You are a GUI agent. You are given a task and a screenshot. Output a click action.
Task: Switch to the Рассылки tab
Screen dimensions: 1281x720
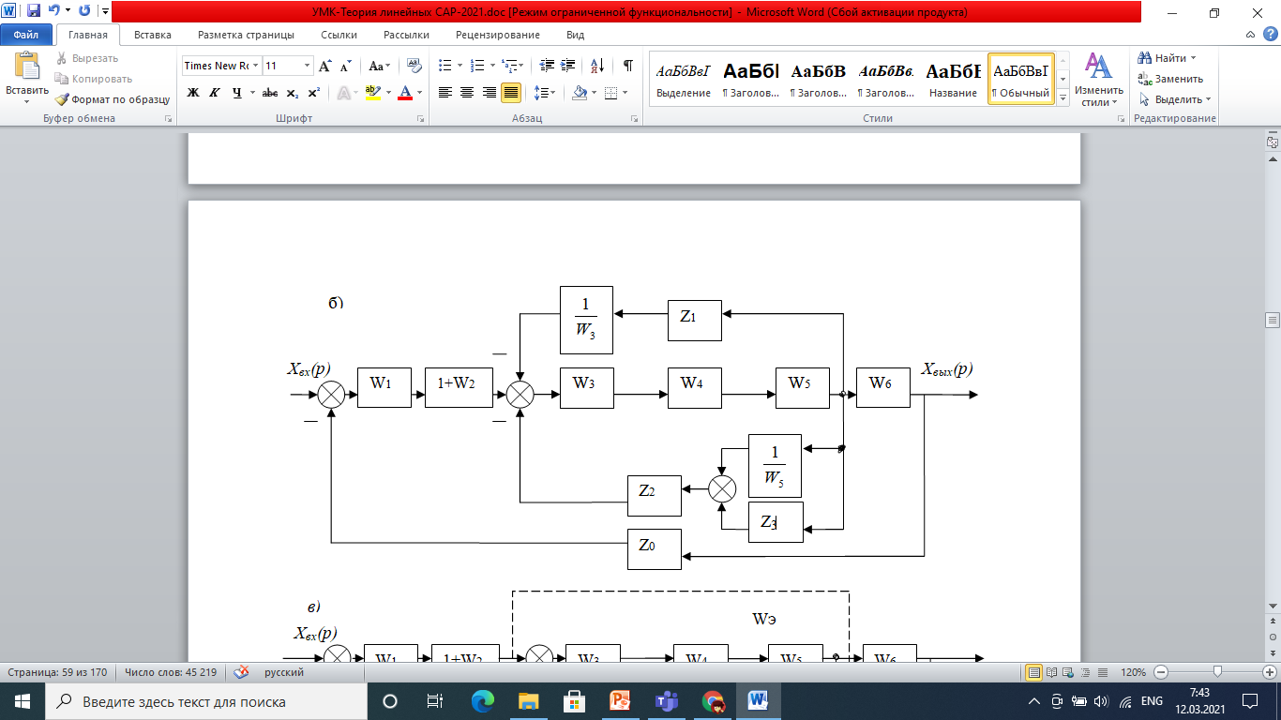406,35
